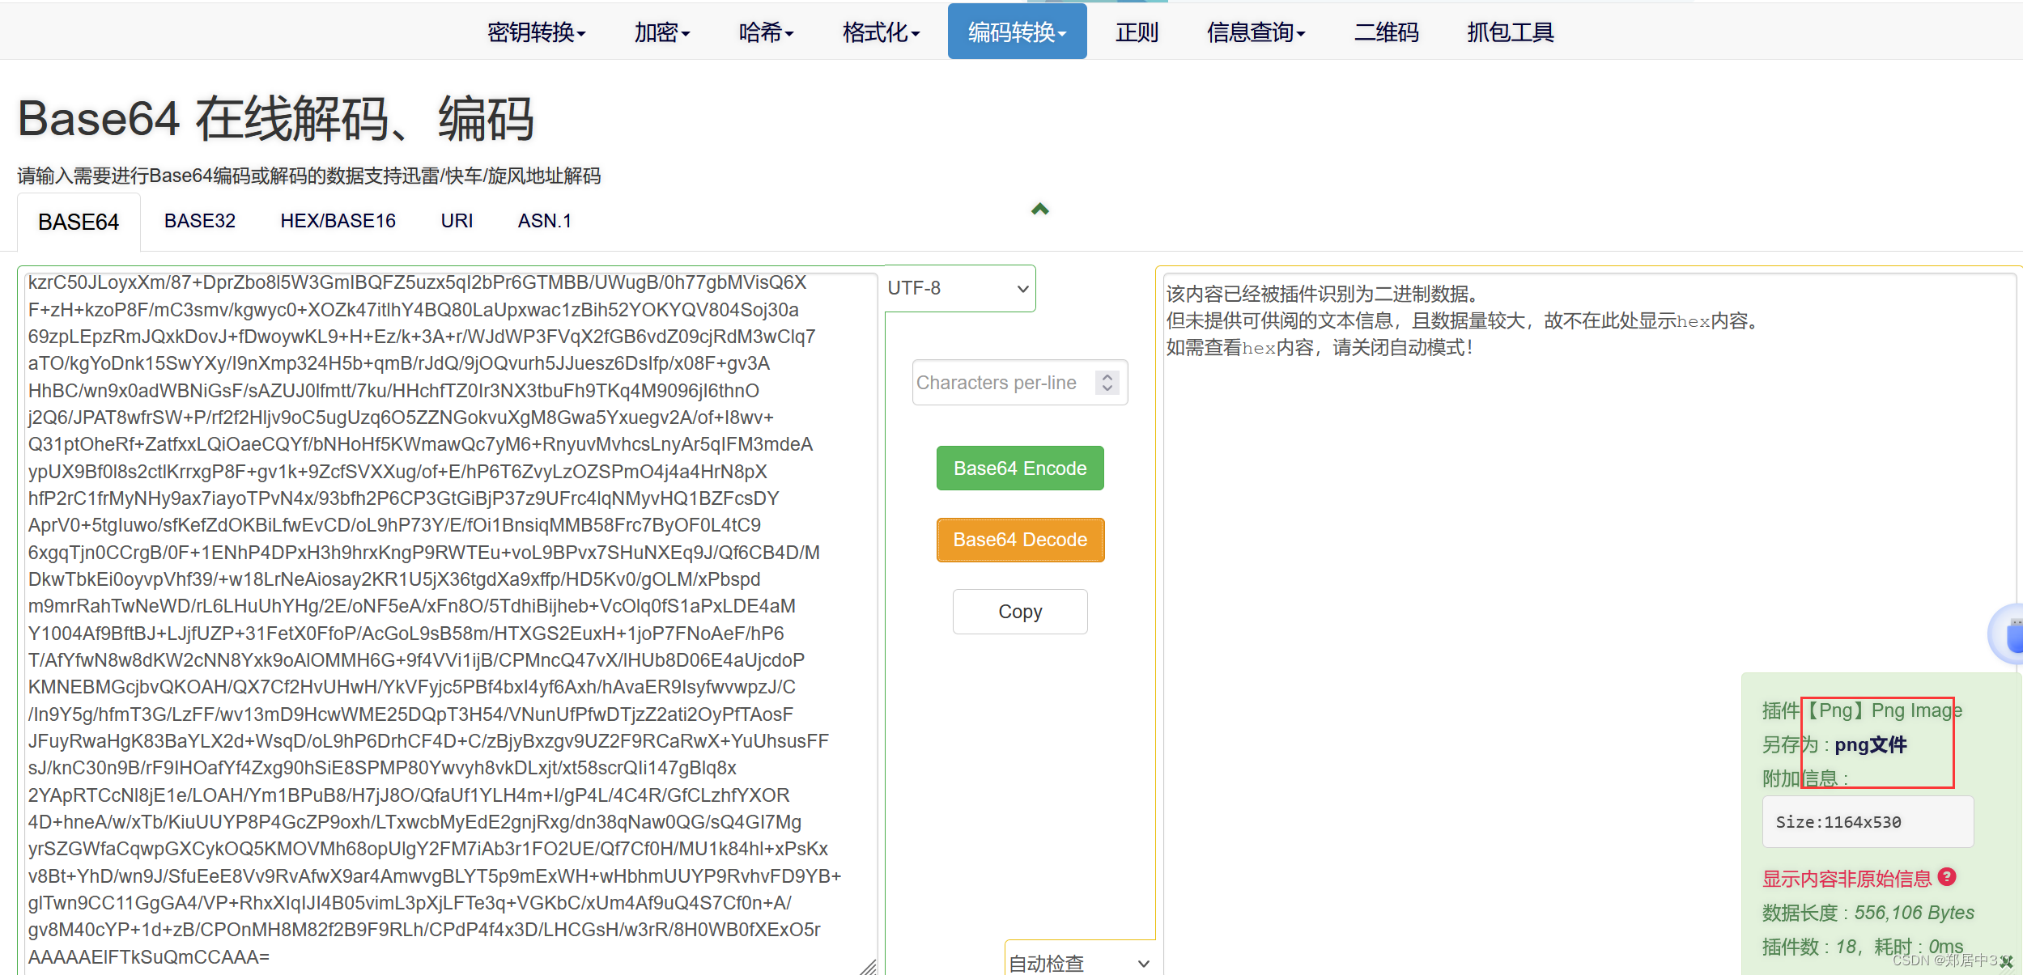Switch to the BASE32 tab
The image size is (2023, 975).
tap(199, 220)
